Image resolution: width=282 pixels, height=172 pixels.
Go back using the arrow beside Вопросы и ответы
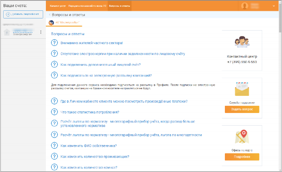point(49,15)
